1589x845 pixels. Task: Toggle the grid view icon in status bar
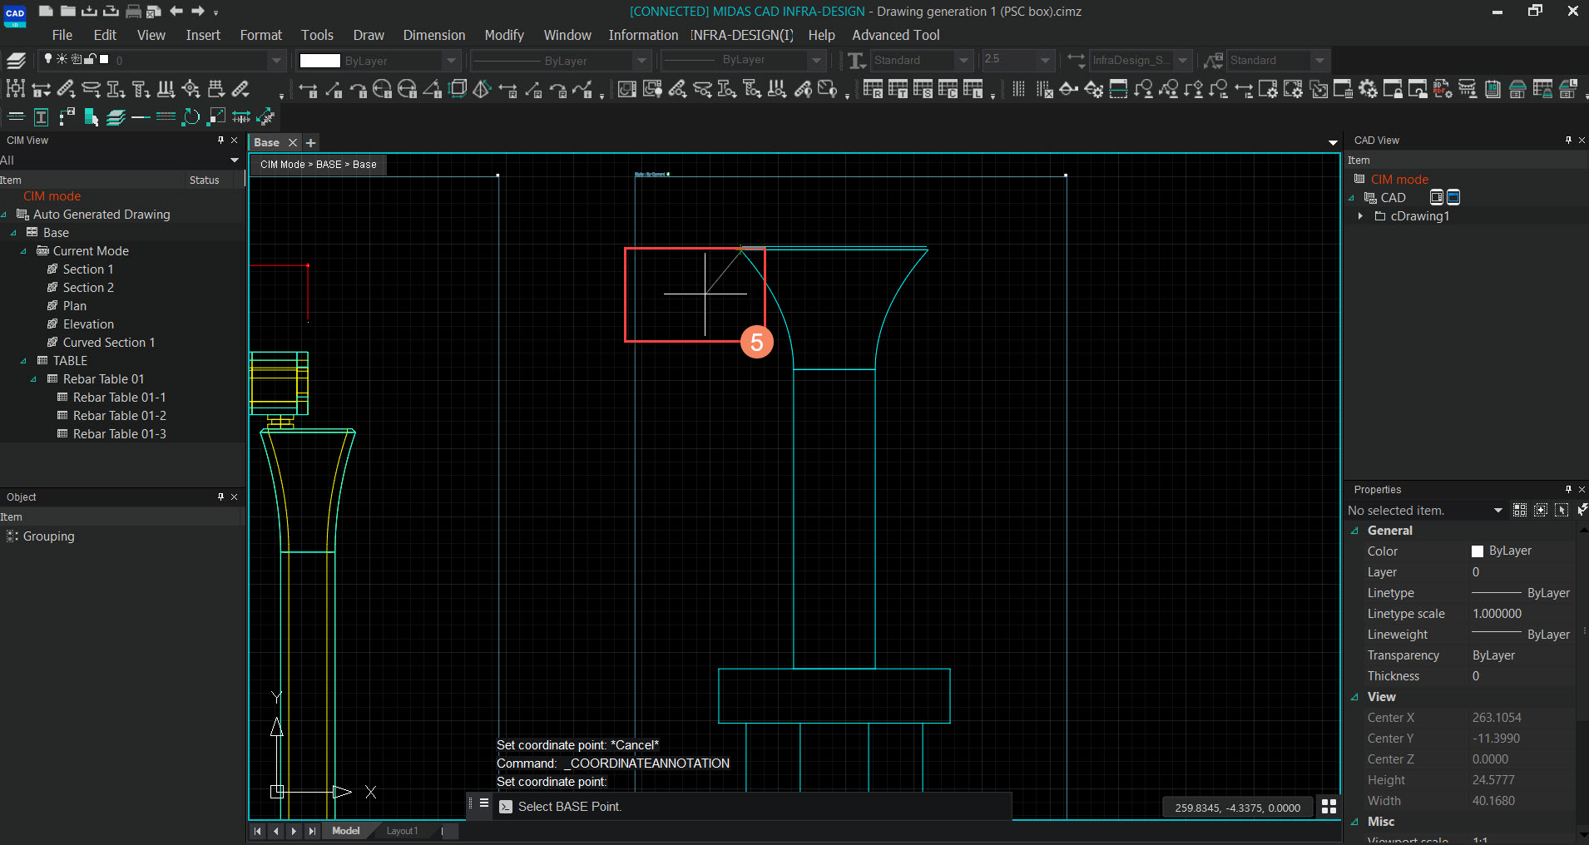tap(1329, 806)
